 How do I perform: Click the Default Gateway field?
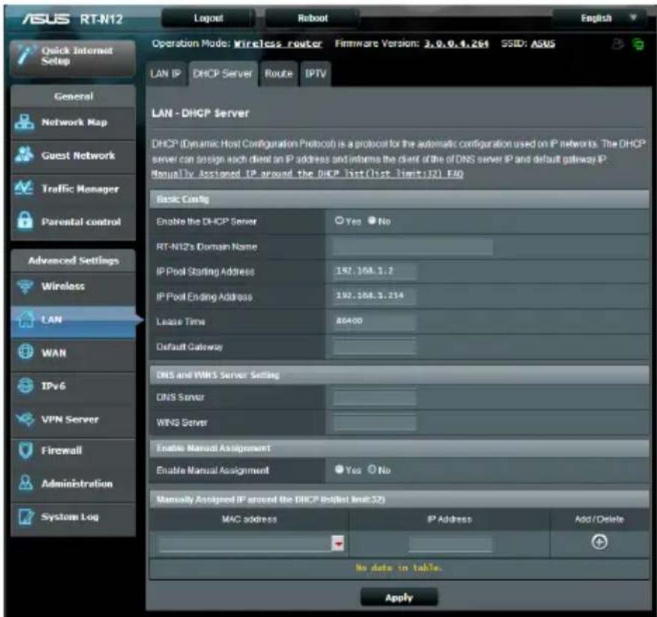pos(374,346)
